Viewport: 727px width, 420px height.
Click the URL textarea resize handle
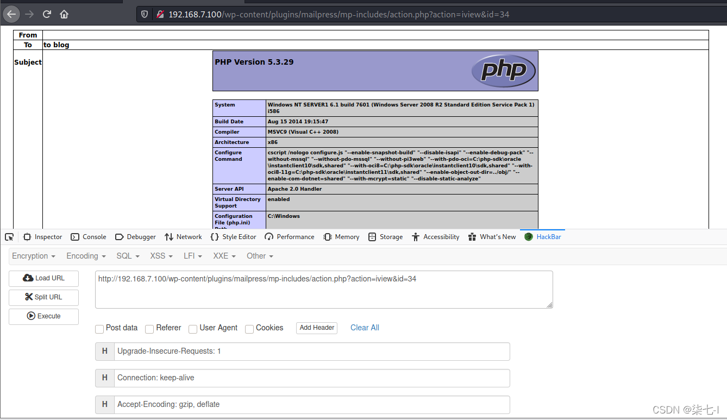(x=549, y=305)
